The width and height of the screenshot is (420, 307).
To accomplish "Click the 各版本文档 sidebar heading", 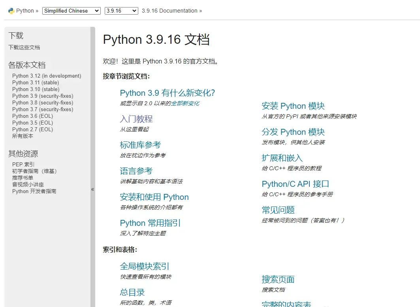I will (27, 65).
